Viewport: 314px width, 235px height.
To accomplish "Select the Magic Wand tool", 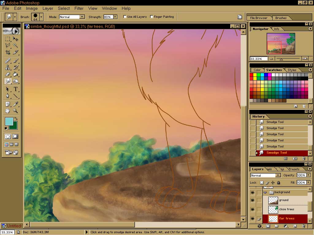I will click(15, 45).
